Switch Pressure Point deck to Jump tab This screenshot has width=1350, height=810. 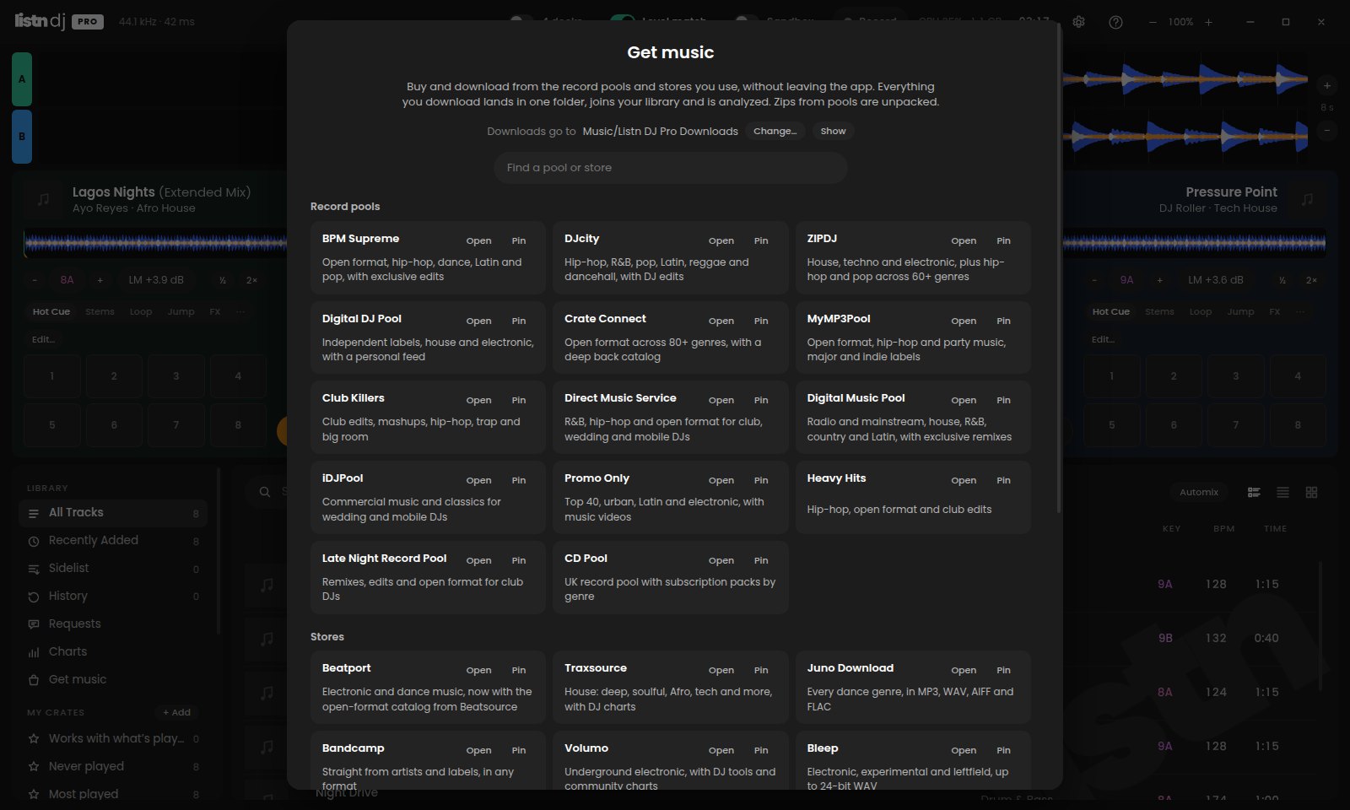pyautogui.click(x=1240, y=311)
